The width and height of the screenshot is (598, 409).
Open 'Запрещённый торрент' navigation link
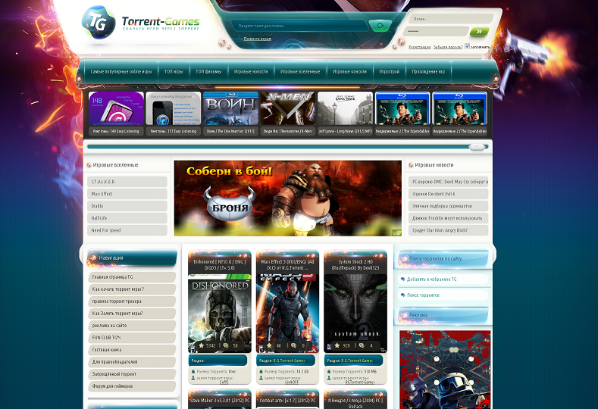(x=132, y=374)
